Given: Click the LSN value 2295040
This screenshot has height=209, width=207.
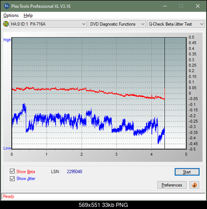Looking at the screenshot, I should [75, 172].
